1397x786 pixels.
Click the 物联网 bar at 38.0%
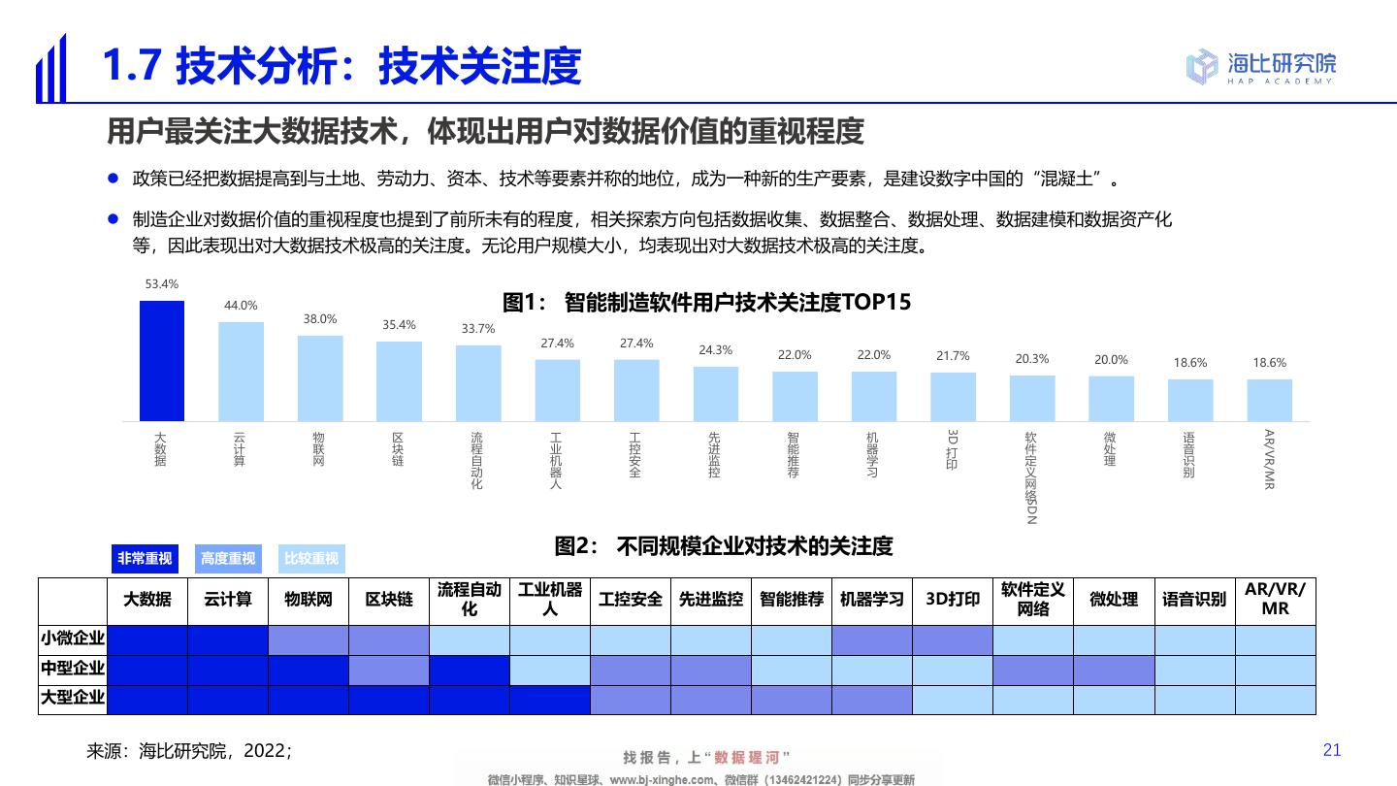tap(320, 378)
